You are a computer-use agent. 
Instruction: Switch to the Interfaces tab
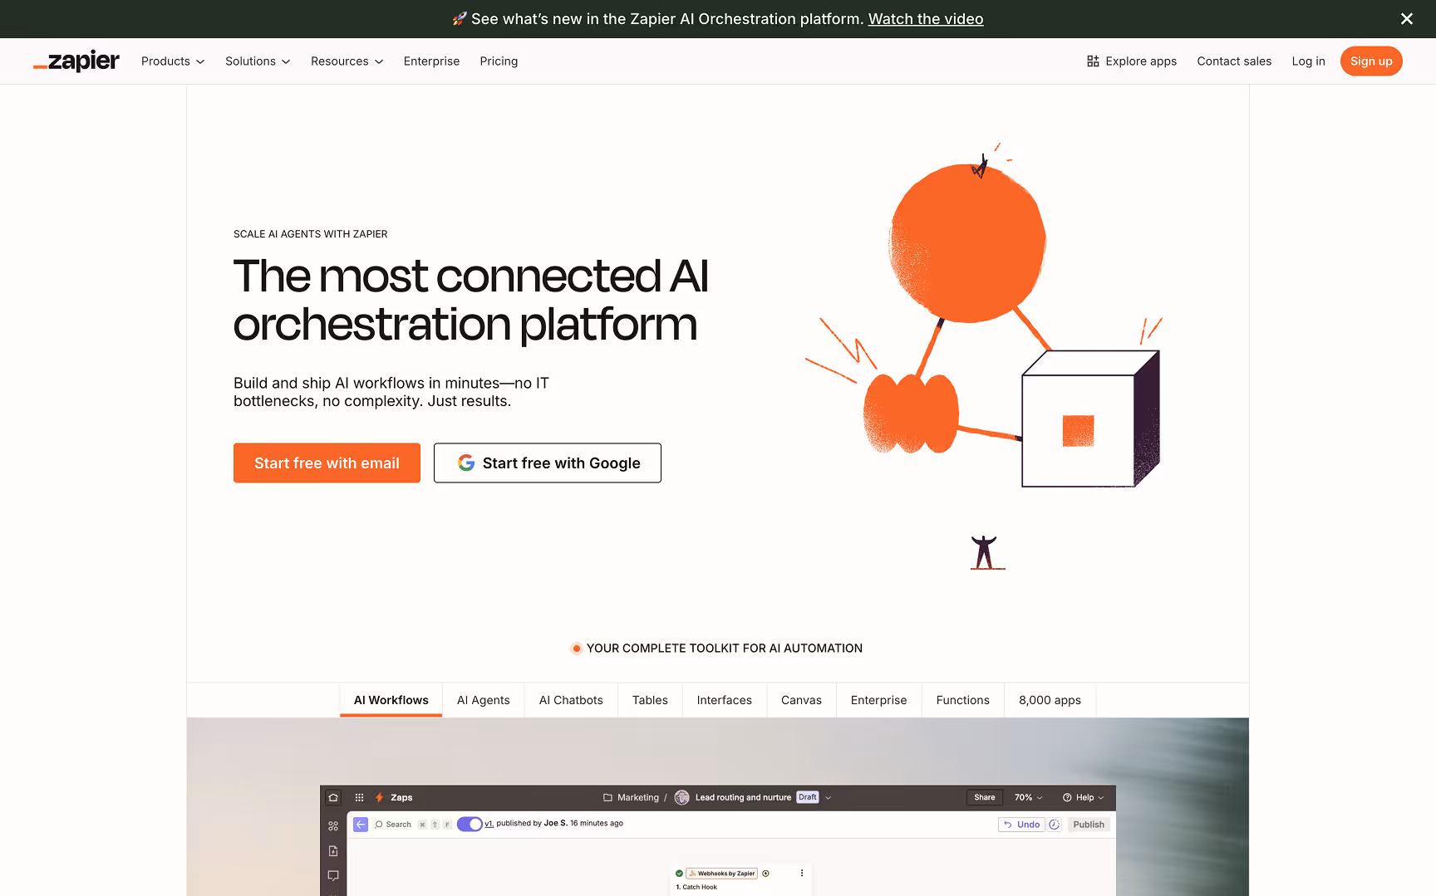point(725,700)
